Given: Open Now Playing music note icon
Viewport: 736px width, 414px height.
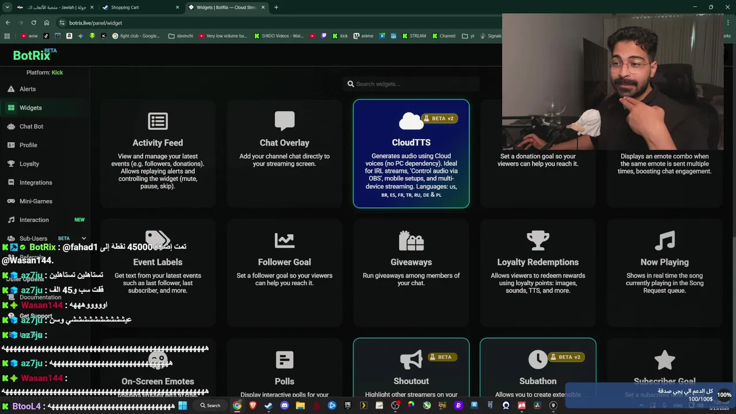Looking at the screenshot, I should (665, 240).
